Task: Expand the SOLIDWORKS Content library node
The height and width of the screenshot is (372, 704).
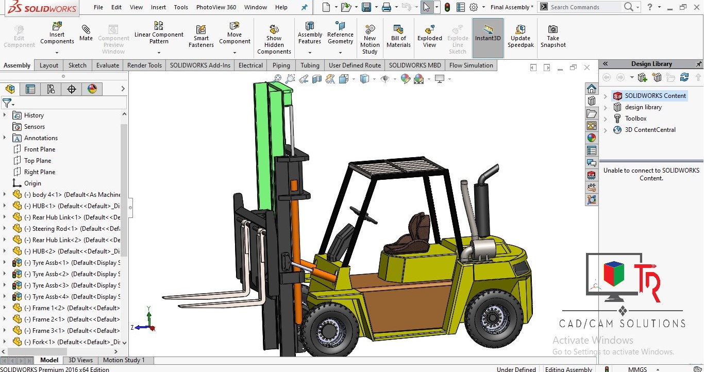Action: [x=606, y=96]
